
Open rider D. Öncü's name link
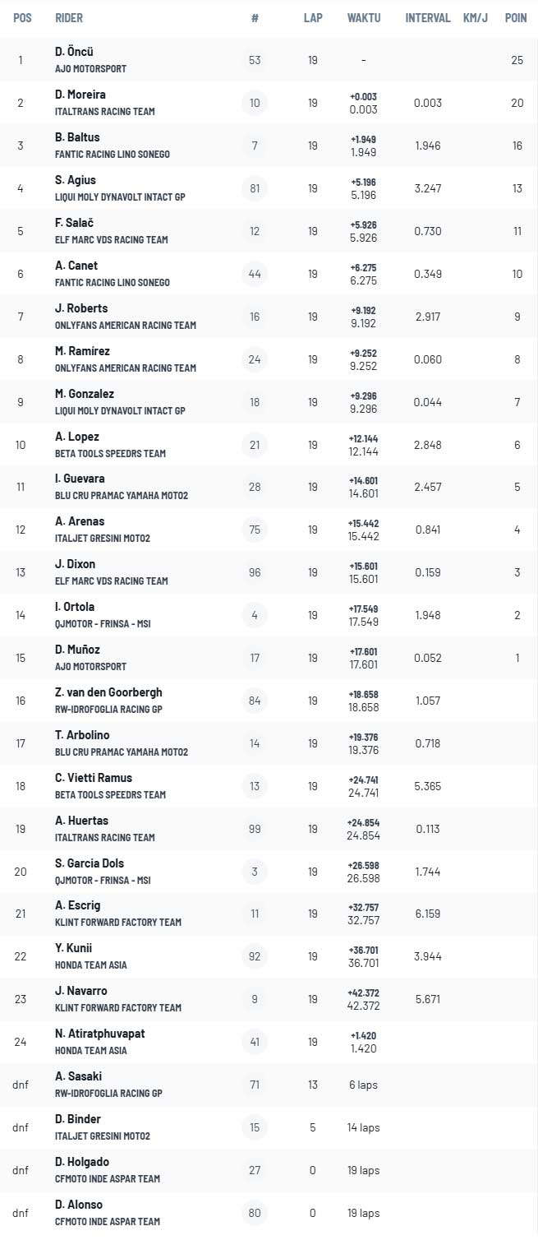tap(75, 52)
